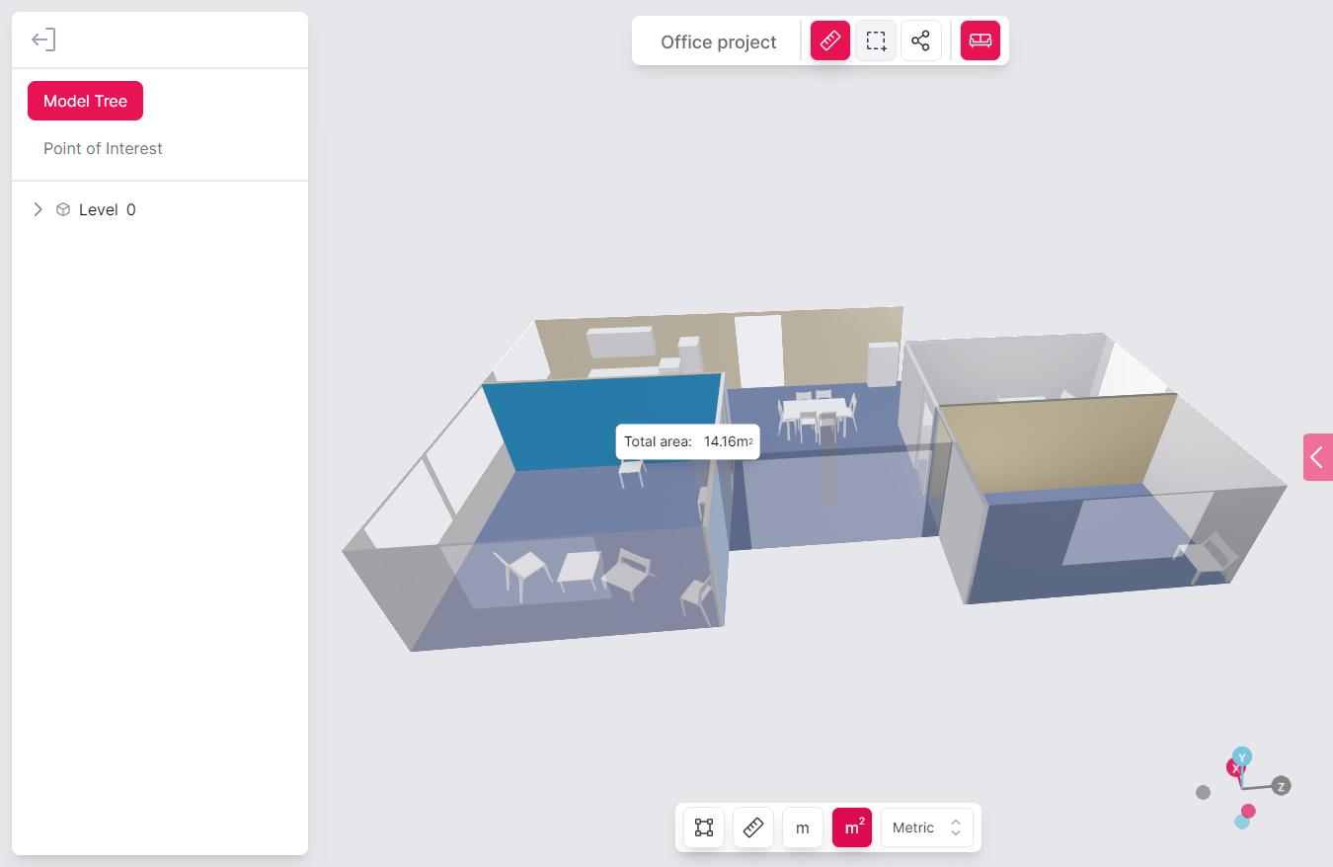Click the ruler icon in bottom toolbar
Viewport: 1333px width, 867px height.
pos(752,827)
